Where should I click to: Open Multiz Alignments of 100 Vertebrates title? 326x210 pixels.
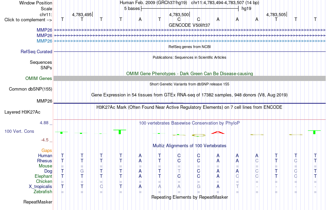coord(189,146)
